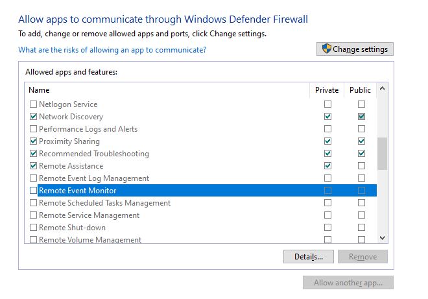428x299 pixels.
Task: Toggle the Proximity Sharing name checkbox
Action: (x=33, y=141)
